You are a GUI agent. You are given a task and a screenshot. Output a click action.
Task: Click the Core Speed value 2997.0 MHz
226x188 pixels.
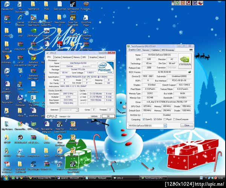coord(68,94)
